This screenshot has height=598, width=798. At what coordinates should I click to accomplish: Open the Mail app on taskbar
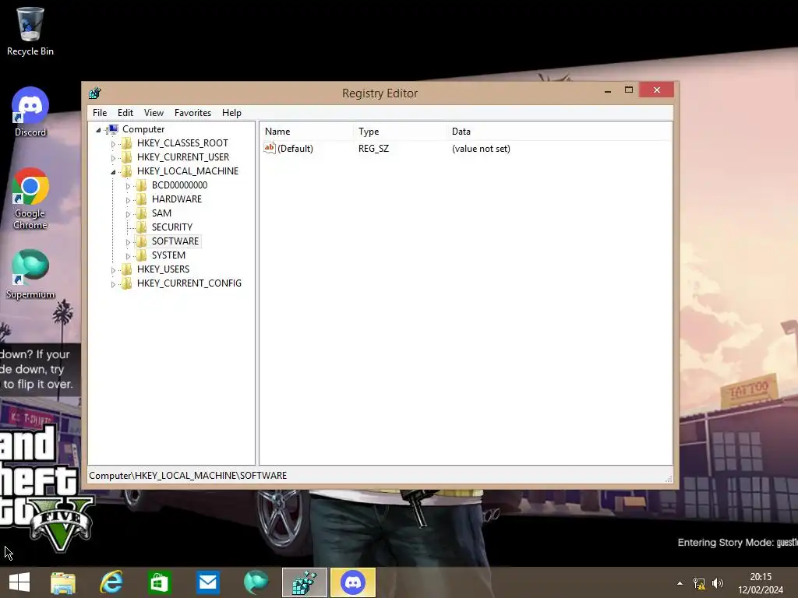pyautogui.click(x=207, y=582)
